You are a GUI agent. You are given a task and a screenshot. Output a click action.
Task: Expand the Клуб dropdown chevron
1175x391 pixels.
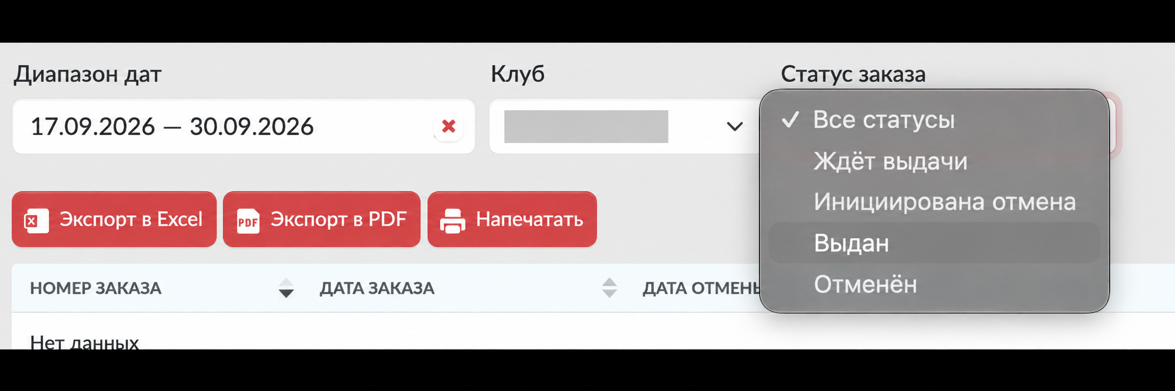[734, 126]
